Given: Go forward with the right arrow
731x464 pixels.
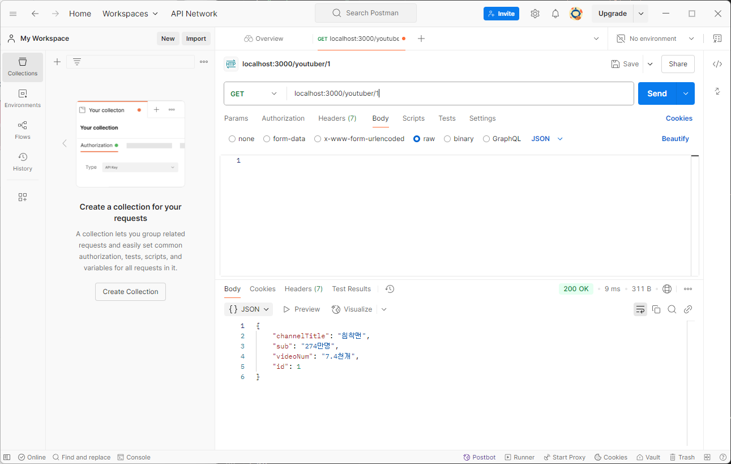Looking at the screenshot, I should pyautogui.click(x=55, y=14).
